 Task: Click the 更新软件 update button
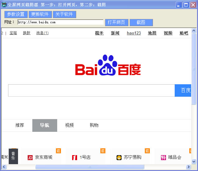pos(40,14)
